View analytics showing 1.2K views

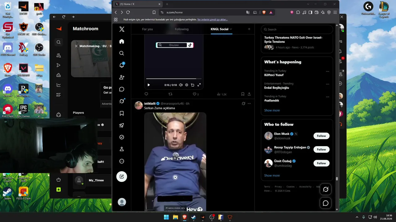222,94
